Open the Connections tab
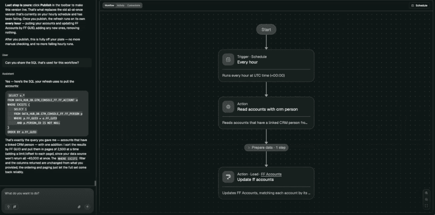The image size is (435, 215). tap(134, 5)
